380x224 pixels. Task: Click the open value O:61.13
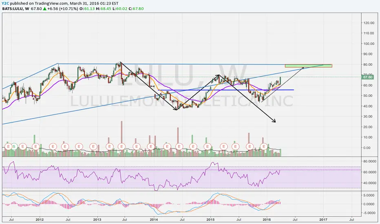point(87,9)
